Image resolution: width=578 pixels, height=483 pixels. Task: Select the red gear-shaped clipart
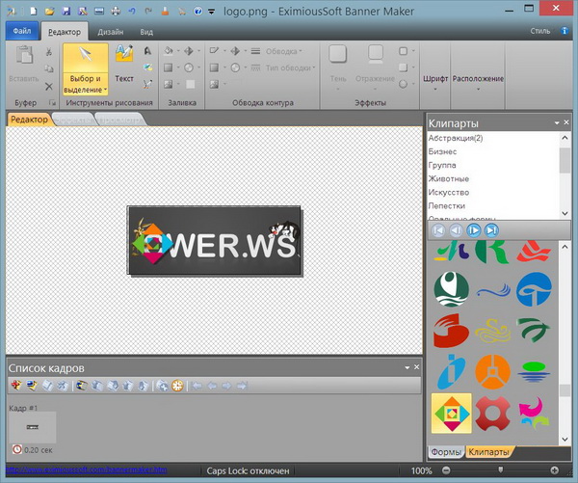(494, 414)
